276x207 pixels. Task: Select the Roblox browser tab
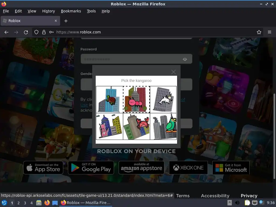30,21
